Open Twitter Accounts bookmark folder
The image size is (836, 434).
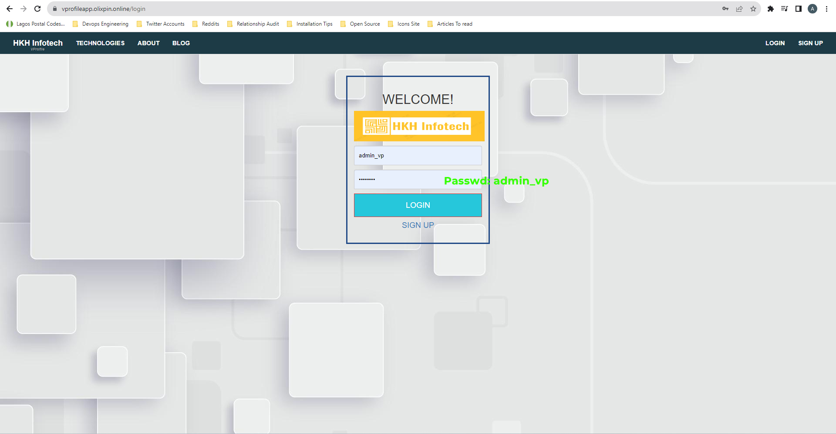(161, 24)
